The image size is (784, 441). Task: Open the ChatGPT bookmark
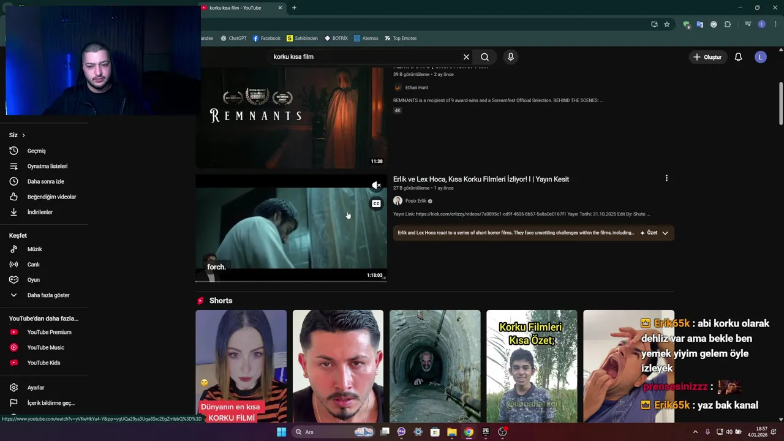[x=233, y=38]
